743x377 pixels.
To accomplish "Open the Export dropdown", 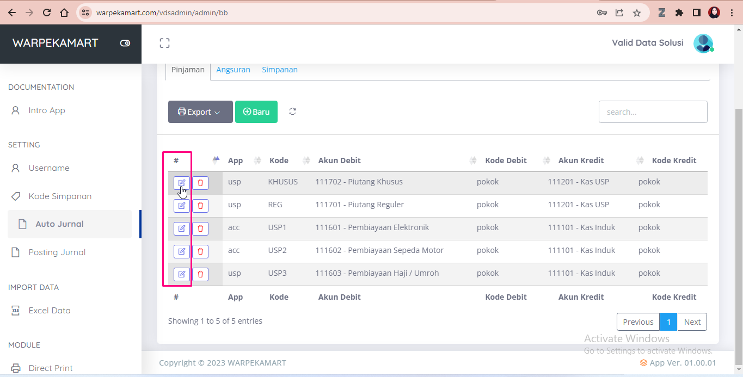I will [x=200, y=112].
